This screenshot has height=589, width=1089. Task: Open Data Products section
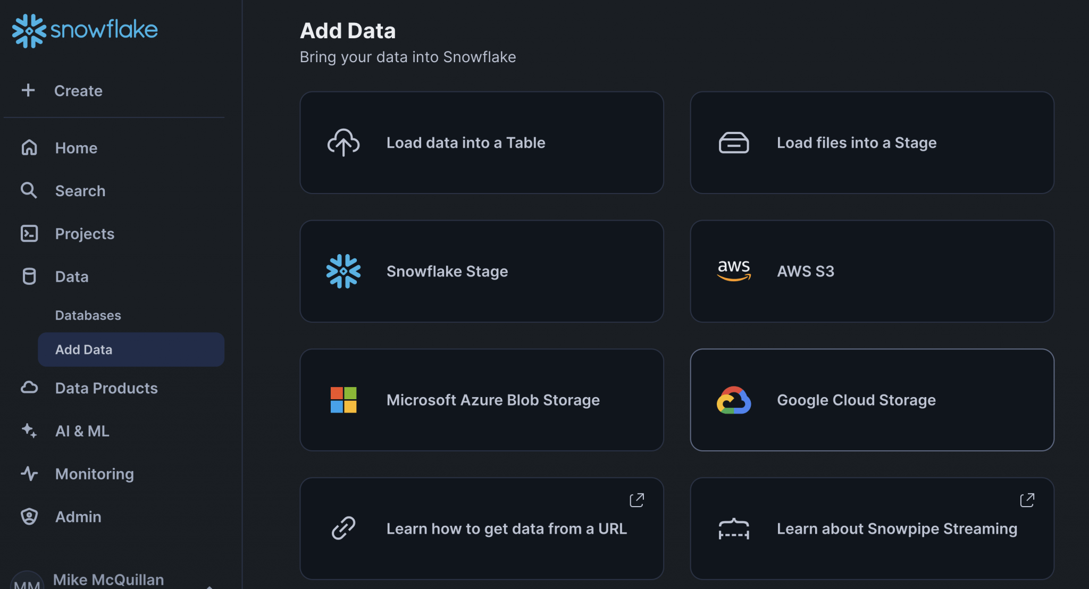click(x=106, y=388)
